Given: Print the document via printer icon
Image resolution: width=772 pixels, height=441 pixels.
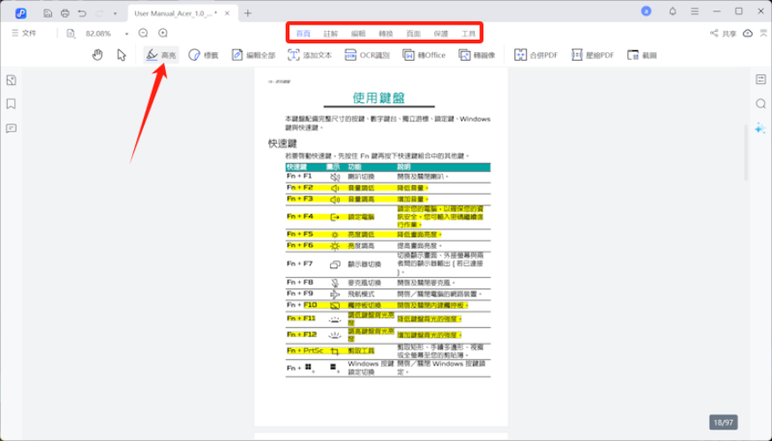Looking at the screenshot, I should point(65,13).
